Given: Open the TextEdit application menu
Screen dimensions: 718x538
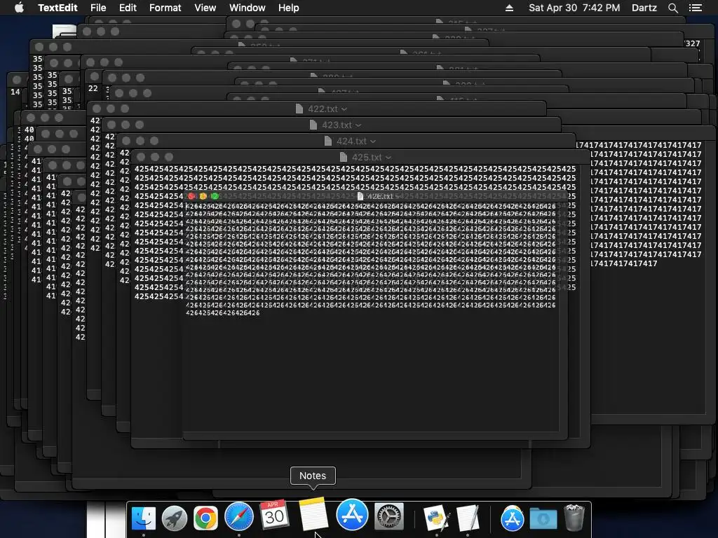Looking at the screenshot, I should pos(57,8).
